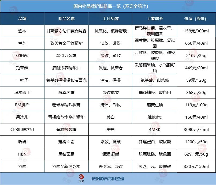Select the brand cell 羽西
216x185 pixels.
[22, 167]
